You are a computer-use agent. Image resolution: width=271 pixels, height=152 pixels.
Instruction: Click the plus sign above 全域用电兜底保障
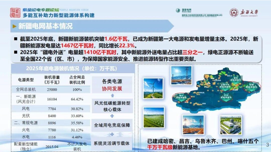[x=112, y=116]
